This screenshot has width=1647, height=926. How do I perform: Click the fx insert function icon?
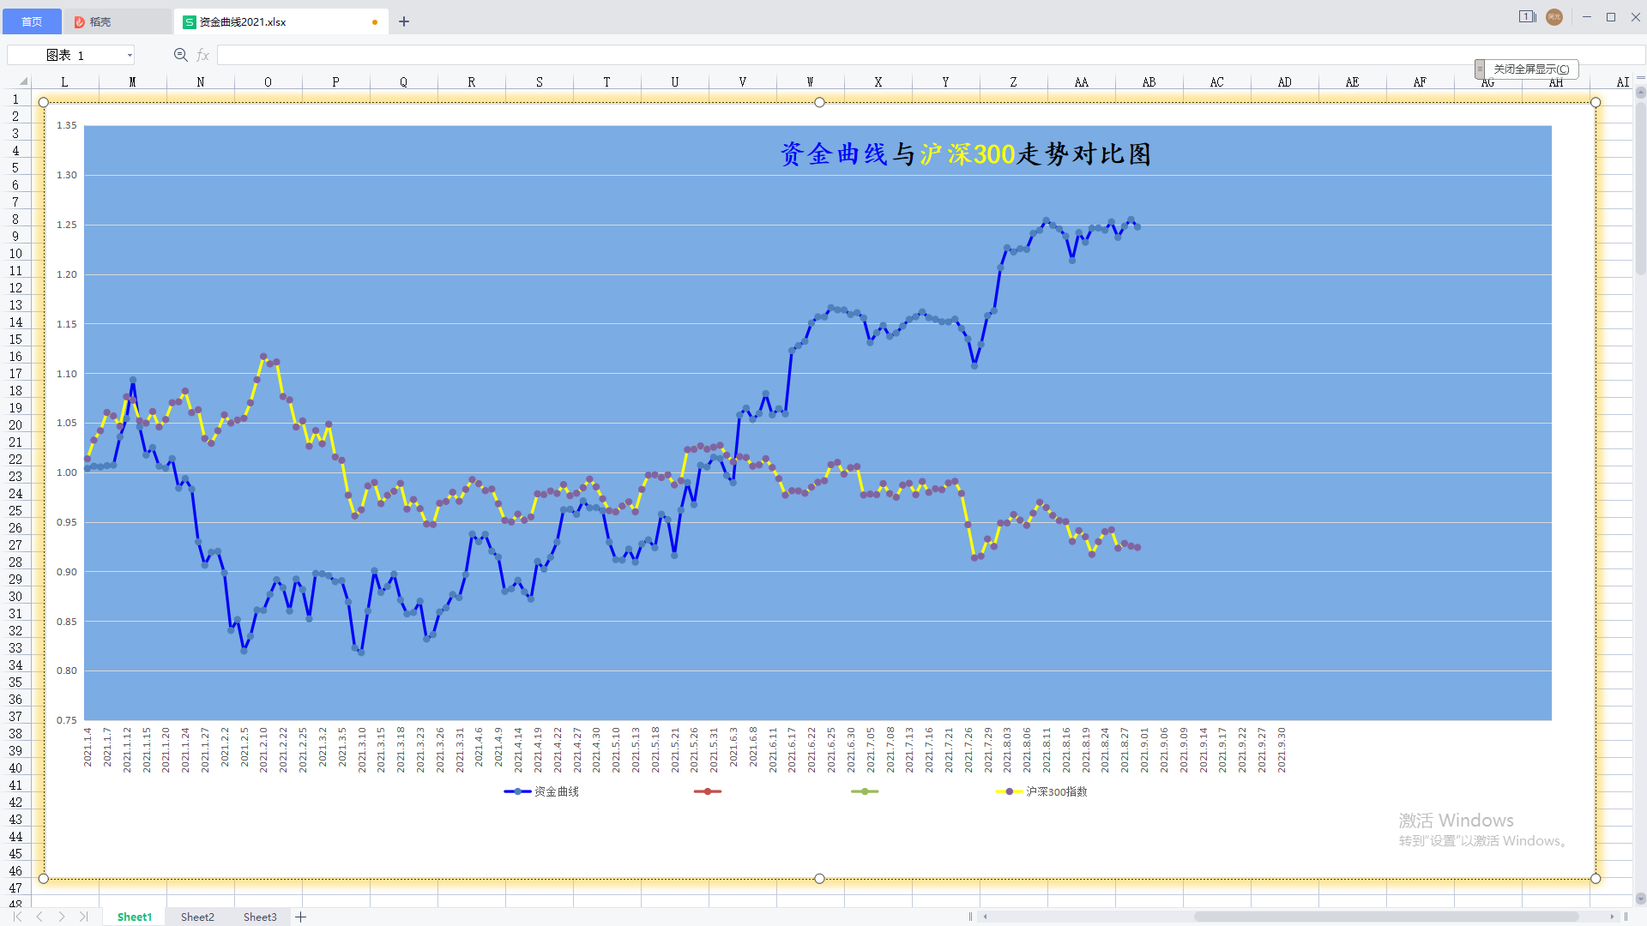[x=203, y=55]
